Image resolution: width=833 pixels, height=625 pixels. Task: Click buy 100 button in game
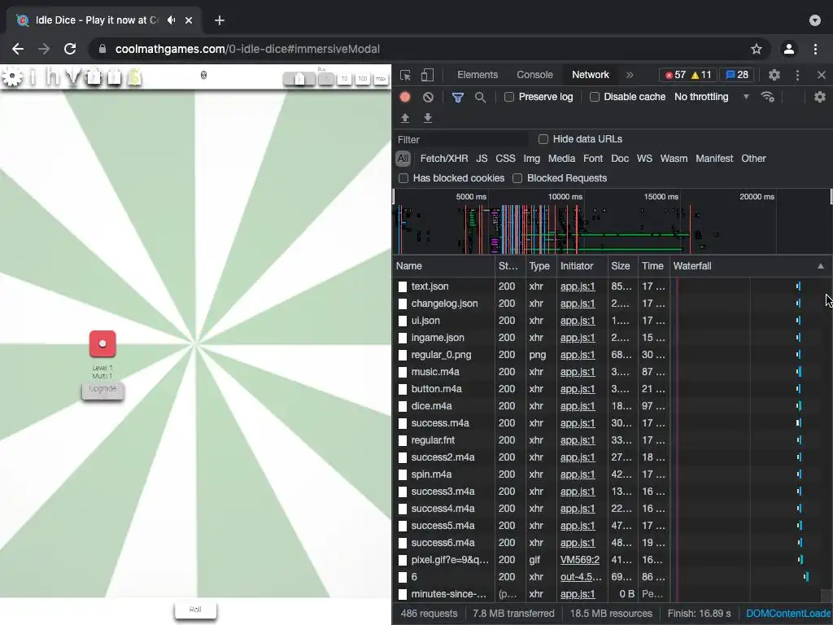point(362,79)
